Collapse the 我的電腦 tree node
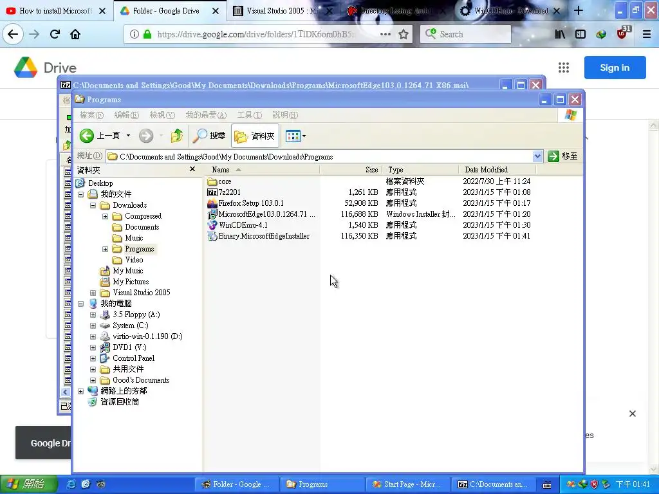This screenshot has height=494, width=659. point(80,304)
